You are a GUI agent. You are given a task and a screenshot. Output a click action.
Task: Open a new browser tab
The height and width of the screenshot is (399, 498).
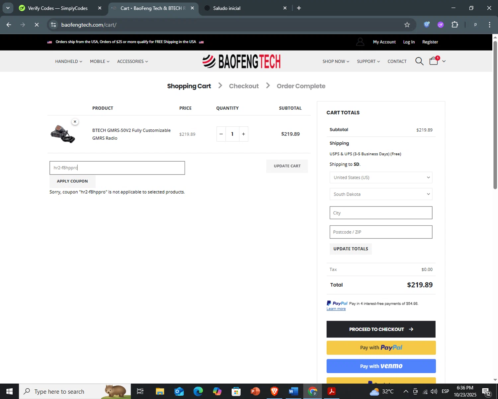pos(299,8)
